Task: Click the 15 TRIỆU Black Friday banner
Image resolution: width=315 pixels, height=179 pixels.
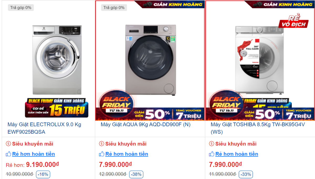Action: [x=57, y=108]
